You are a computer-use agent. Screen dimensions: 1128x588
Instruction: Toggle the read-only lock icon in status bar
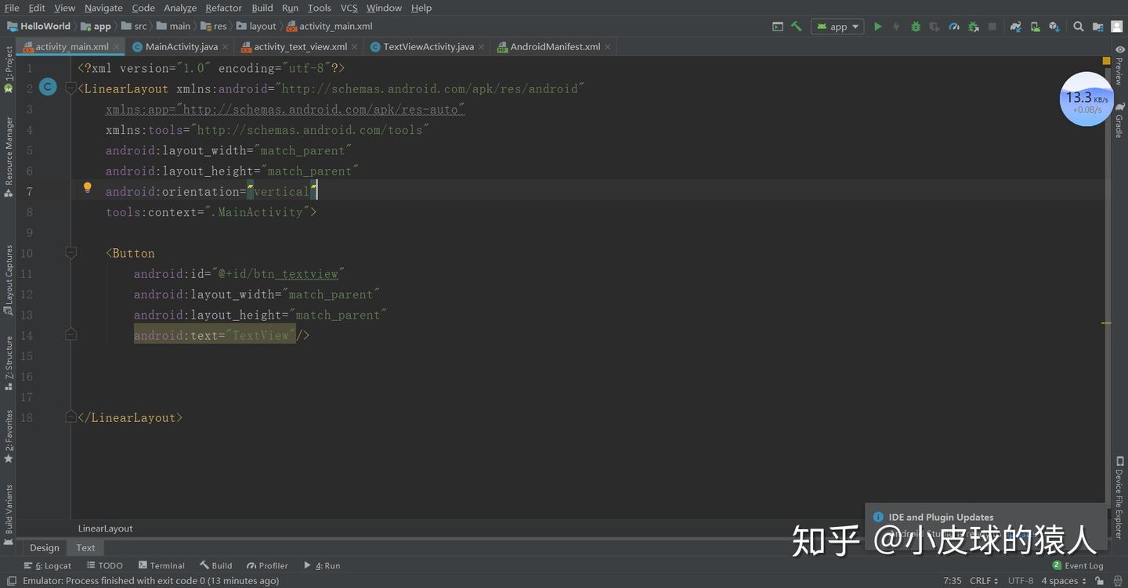[x=1101, y=581]
